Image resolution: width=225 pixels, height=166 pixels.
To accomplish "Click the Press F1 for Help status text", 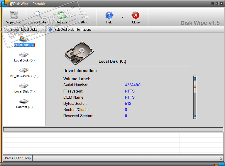I will (x=18, y=158).
